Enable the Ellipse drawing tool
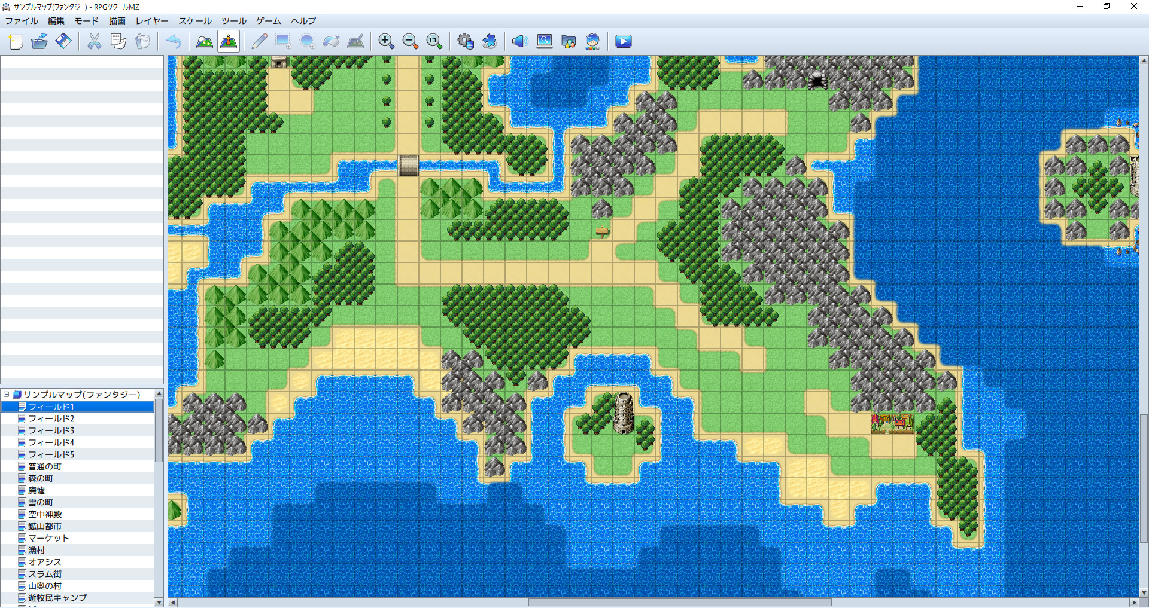 pyautogui.click(x=307, y=41)
